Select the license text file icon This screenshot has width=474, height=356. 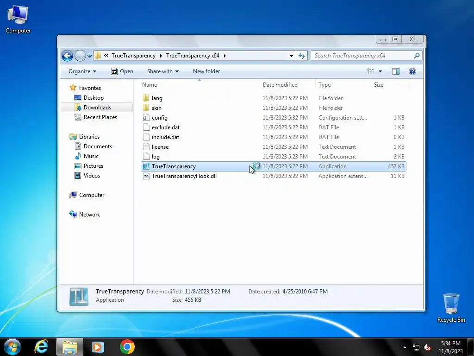pos(146,147)
